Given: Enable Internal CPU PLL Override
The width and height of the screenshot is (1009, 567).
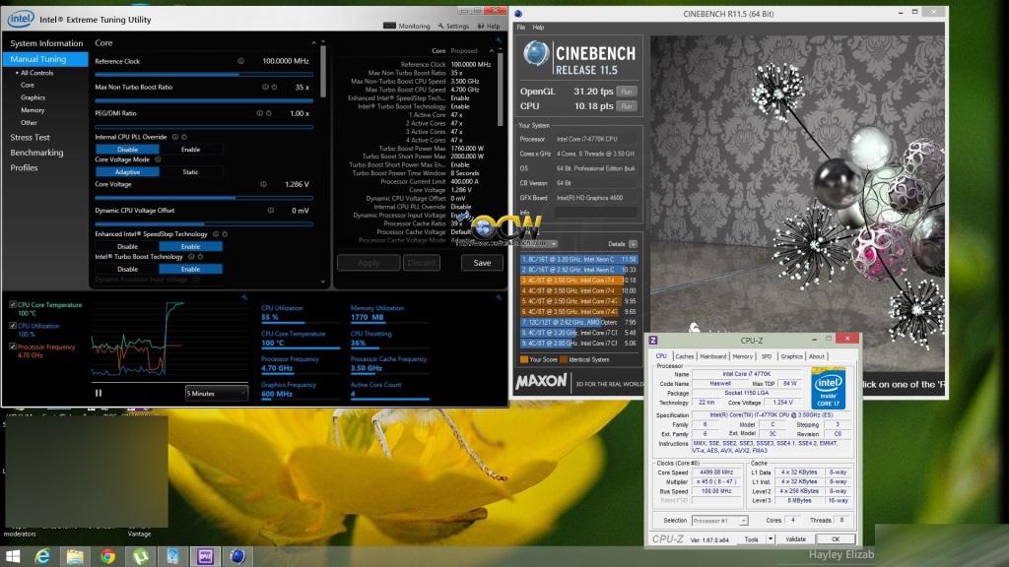Looking at the screenshot, I should (x=190, y=150).
